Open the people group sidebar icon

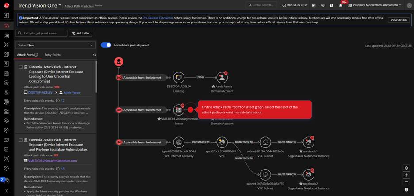[x=6, y=111]
